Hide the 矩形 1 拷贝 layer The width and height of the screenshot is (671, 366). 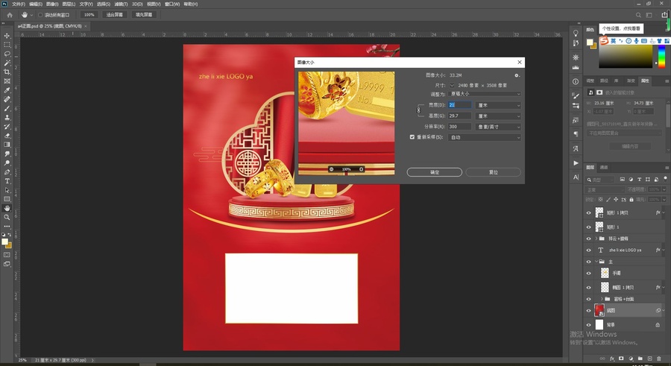point(588,212)
